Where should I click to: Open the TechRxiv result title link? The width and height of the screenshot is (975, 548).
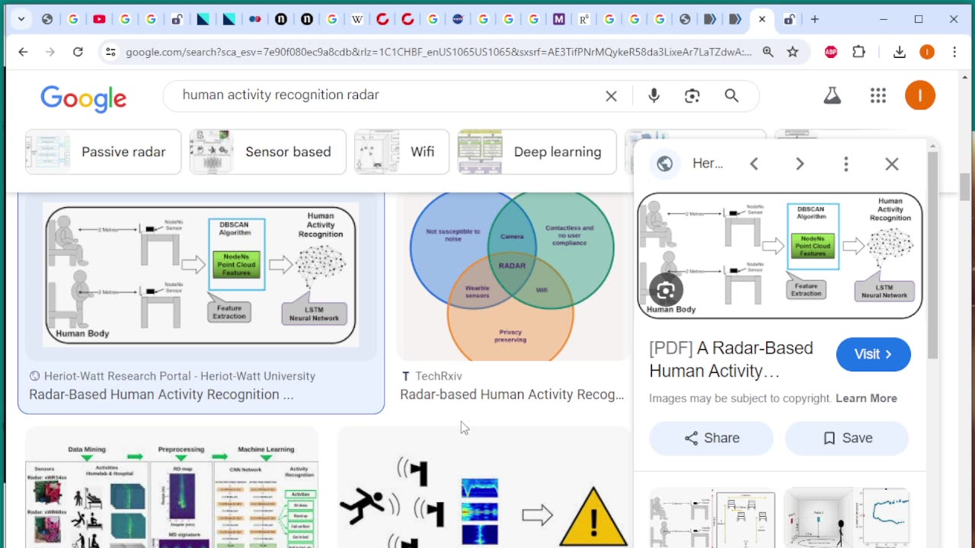coord(512,394)
